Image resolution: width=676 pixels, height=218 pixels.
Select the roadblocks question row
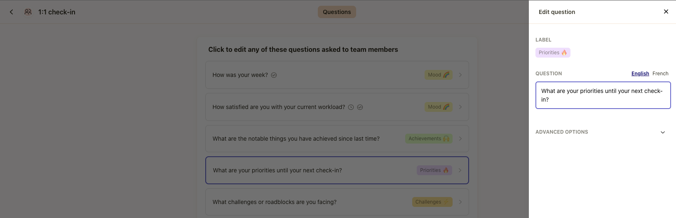pyautogui.click(x=337, y=202)
